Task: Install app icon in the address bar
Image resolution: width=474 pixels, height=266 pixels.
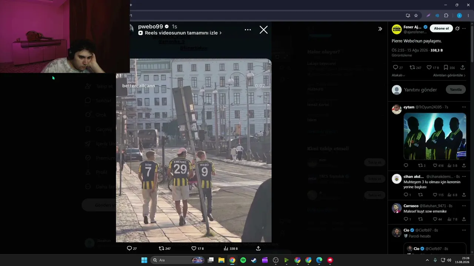Action: (x=408, y=16)
